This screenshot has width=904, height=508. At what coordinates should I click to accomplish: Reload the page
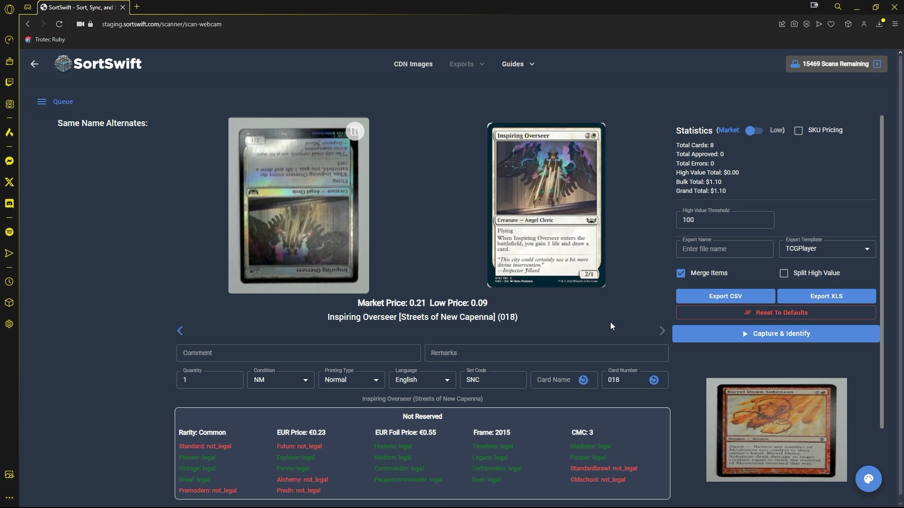point(59,24)
